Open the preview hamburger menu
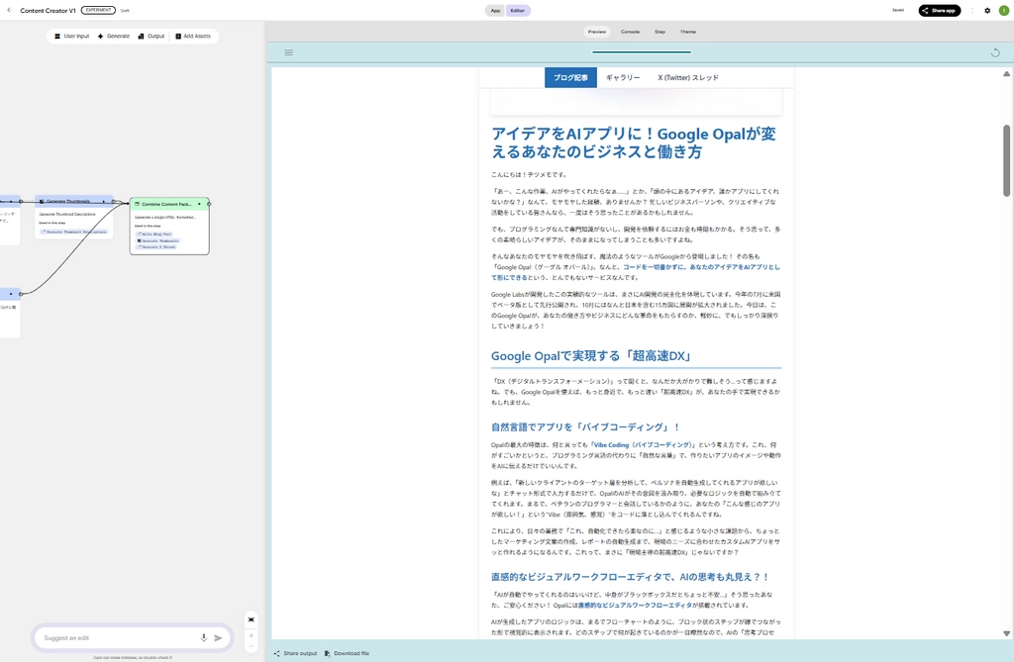 pos(288,52)
